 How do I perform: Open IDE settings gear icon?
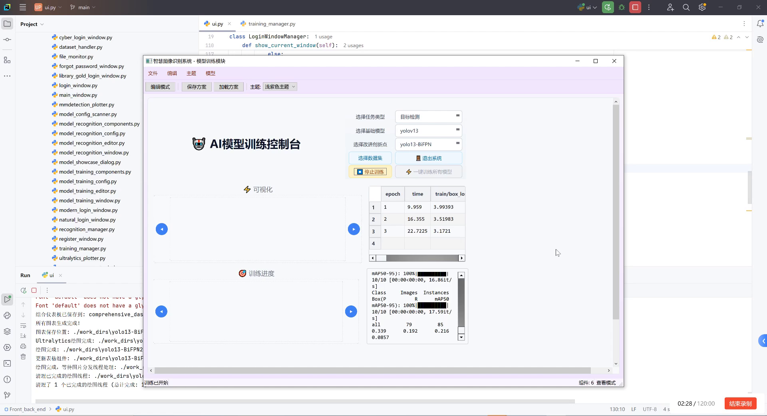point(702,7)
